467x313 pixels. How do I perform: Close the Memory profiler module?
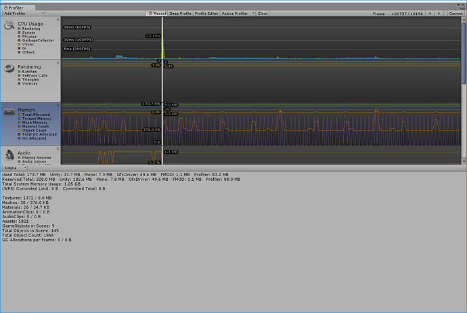[58, 106]
